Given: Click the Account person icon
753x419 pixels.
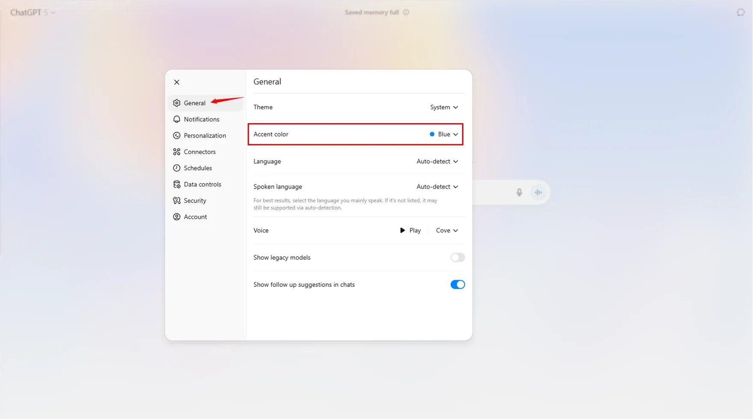Looking at the screenshot, I should (177, 217).
